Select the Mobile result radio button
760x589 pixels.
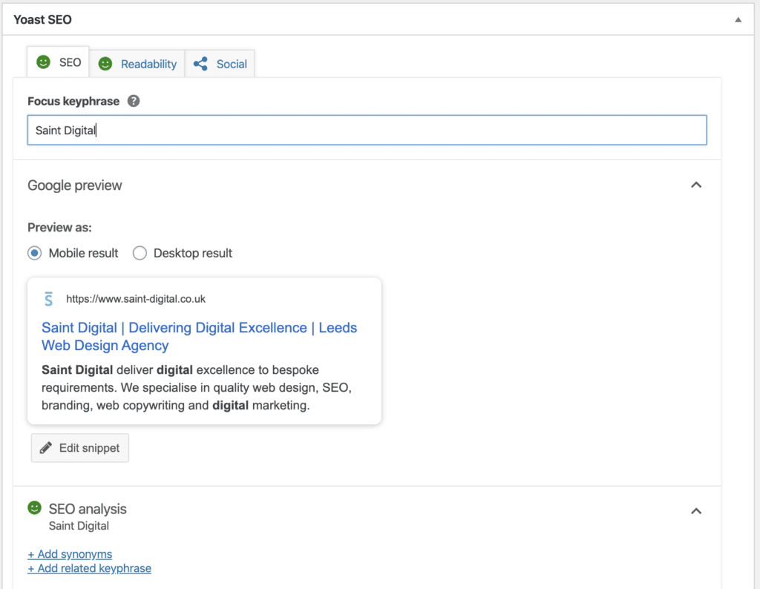pos(34,253)
